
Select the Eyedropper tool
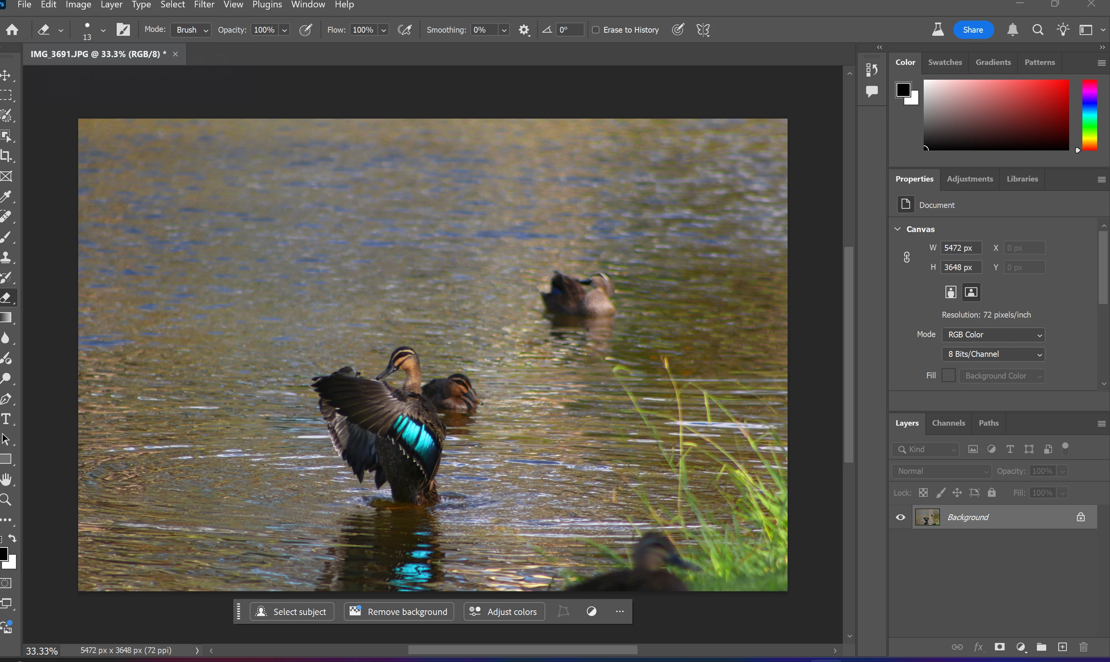(6, 196)
